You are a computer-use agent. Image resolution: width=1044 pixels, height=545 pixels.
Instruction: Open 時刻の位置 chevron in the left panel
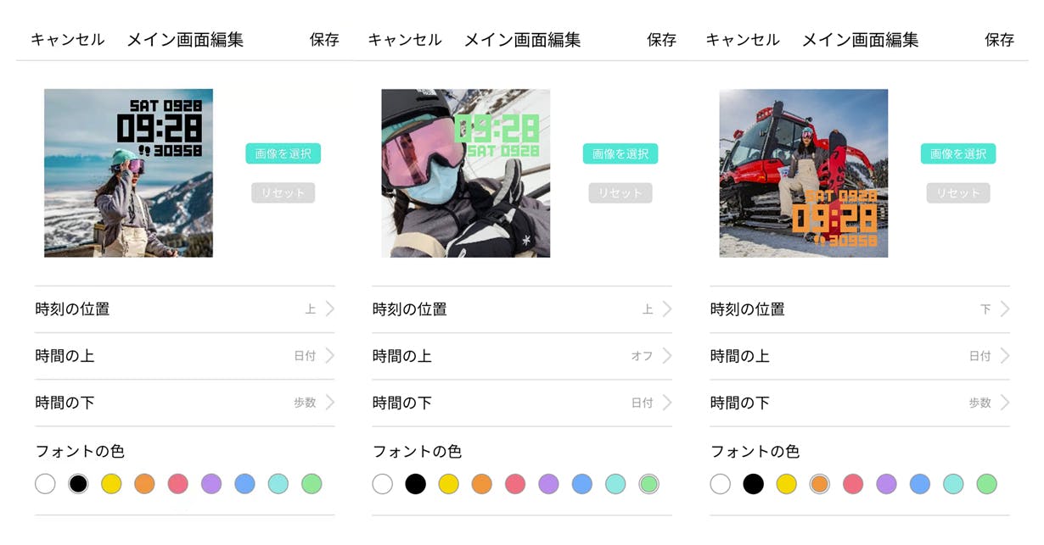[x=330, y=309]
